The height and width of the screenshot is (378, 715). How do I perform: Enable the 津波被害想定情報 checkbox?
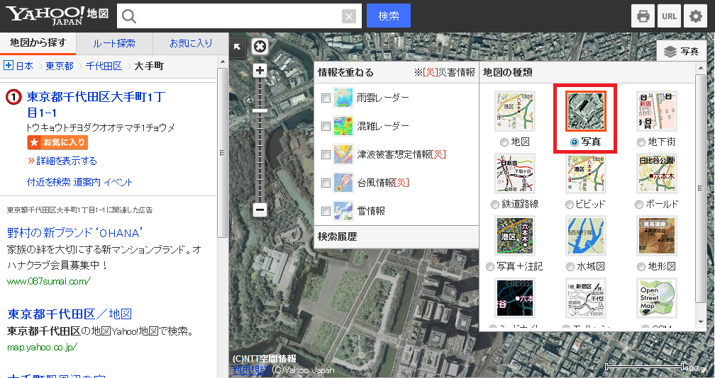click(326, 154)
